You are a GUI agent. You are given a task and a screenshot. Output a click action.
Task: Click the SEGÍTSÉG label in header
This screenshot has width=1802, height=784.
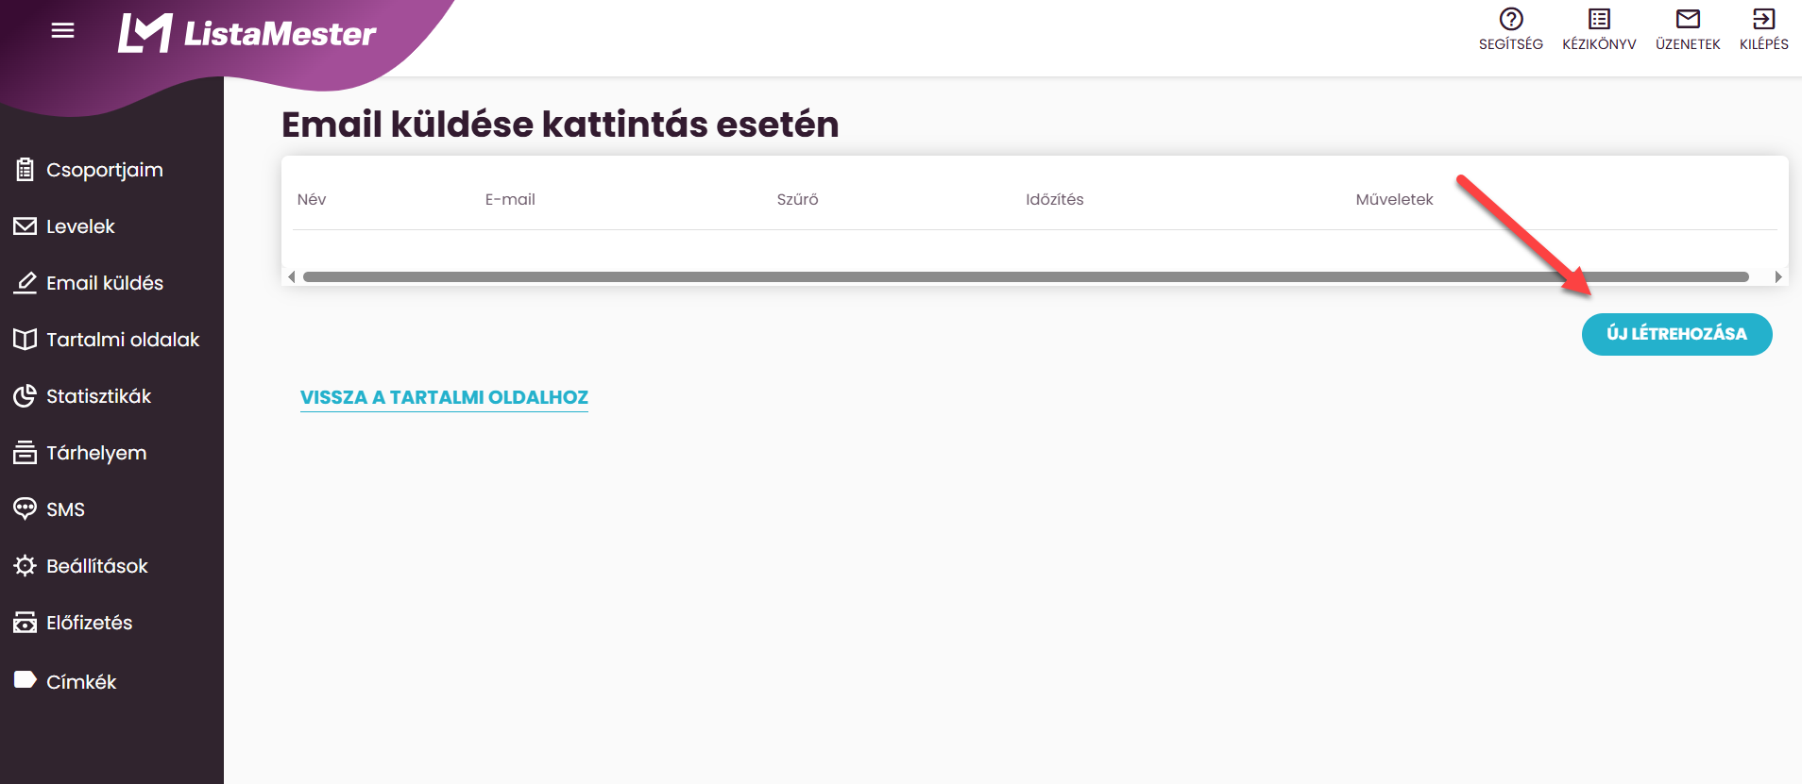click(x=1511, y=44)
